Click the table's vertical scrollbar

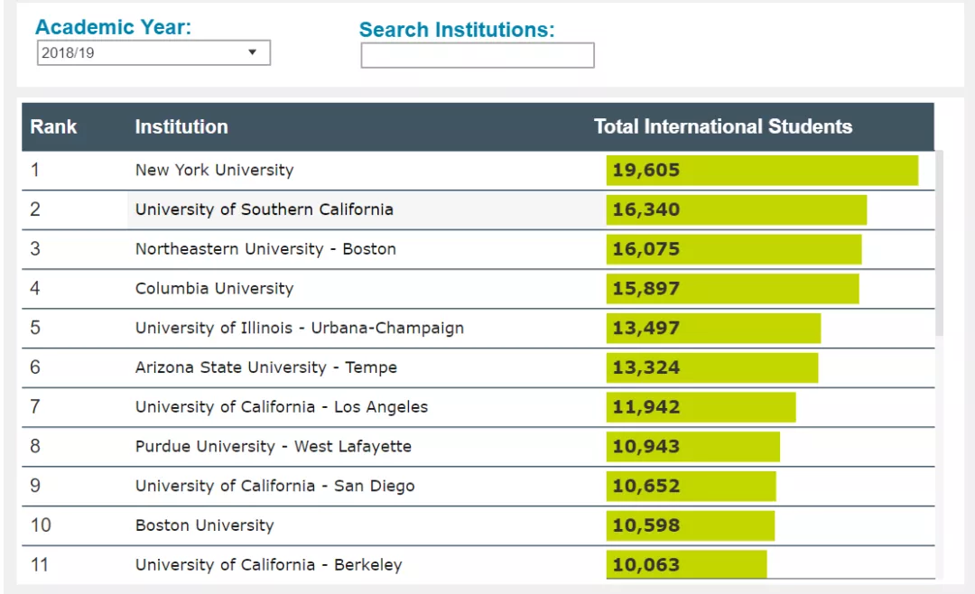pos(939,244)
